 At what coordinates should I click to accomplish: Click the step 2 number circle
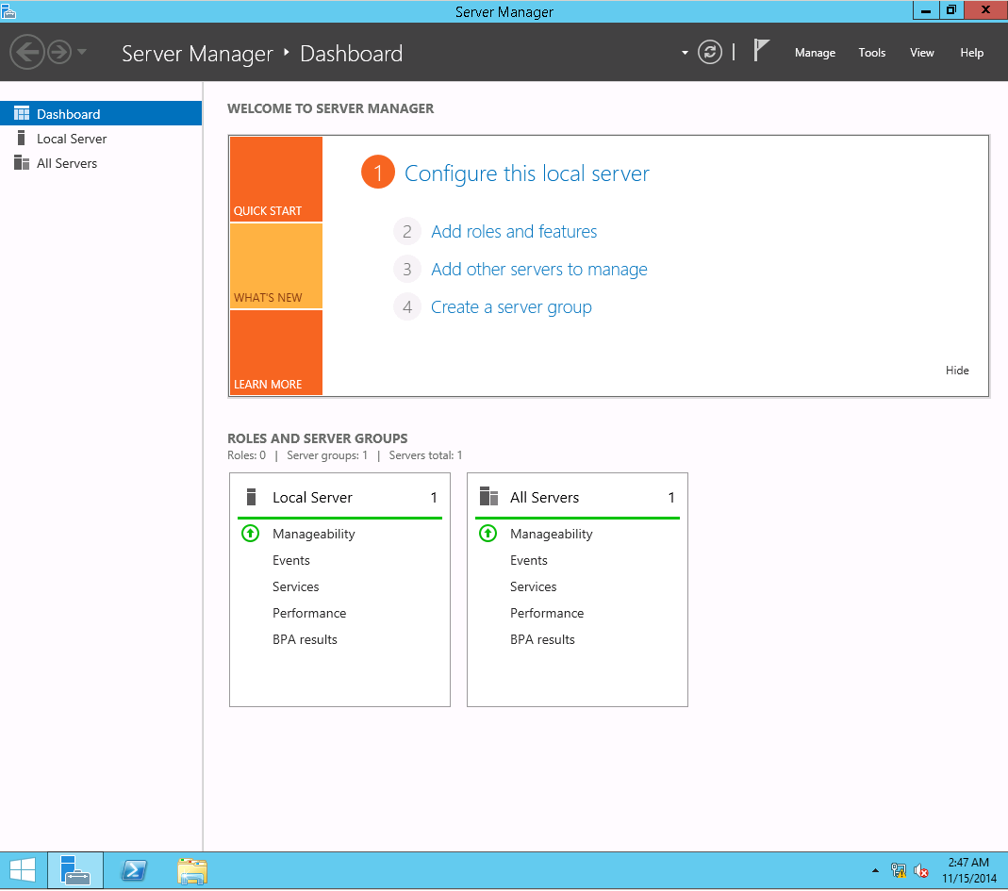(x=407, y=231)
